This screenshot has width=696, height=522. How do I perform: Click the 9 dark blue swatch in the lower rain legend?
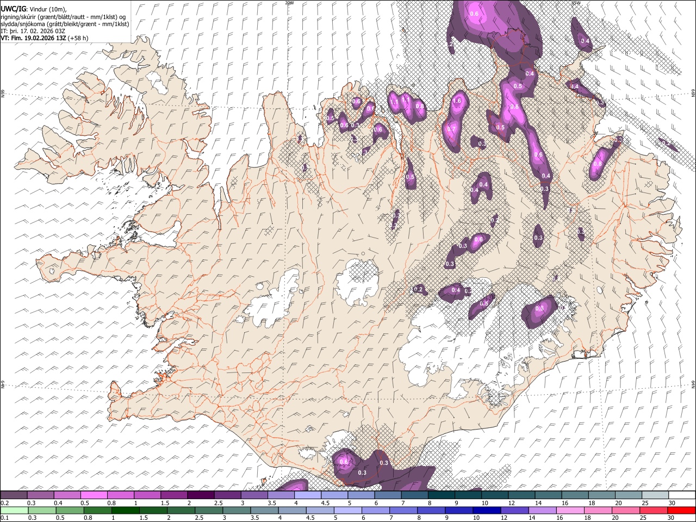pyautogui.click(x=459, y=510)
